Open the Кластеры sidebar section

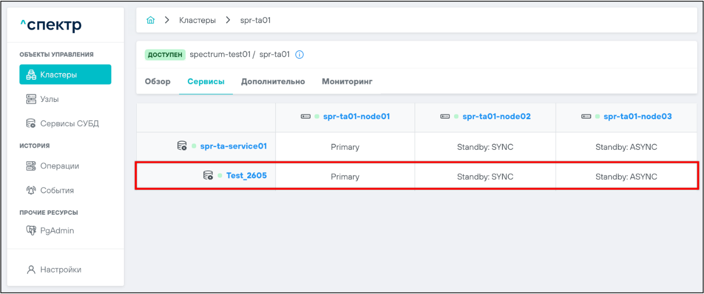coord(65,75)
